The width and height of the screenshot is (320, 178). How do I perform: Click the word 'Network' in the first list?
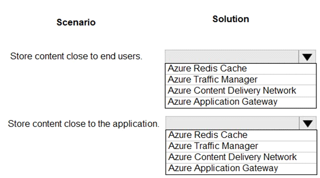tap(279, 90)
